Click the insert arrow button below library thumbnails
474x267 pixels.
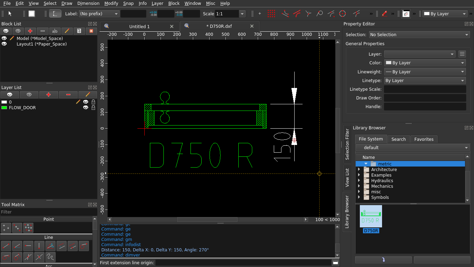coord(383,260)
